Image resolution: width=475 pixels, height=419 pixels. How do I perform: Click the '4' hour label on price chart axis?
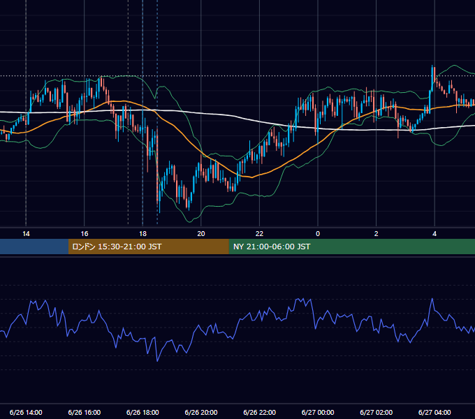[x=434, y=234]
